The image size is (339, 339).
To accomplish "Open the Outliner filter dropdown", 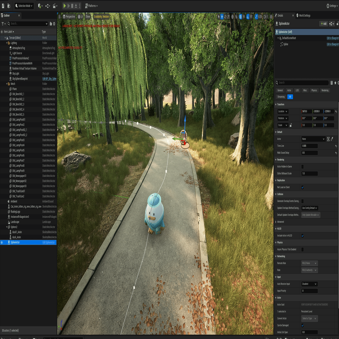I will [x=3, y=24].
